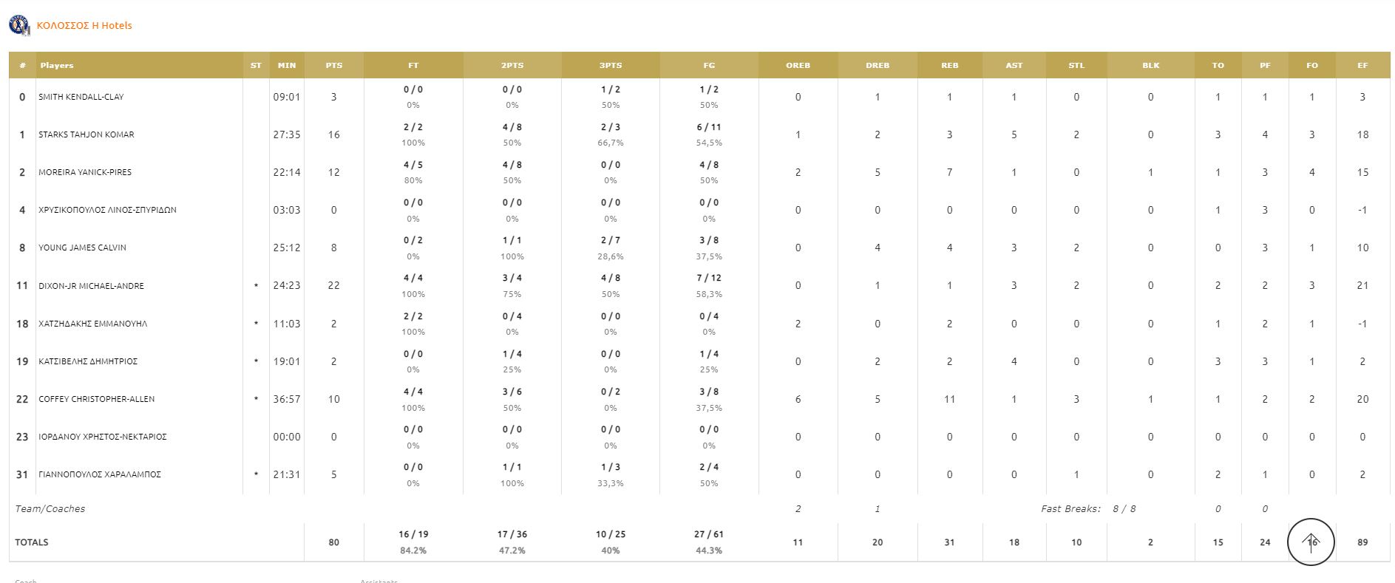This screenshot has width=1395, height=583.
Task: Sort by the MIN column header
Action: point(287,65)
